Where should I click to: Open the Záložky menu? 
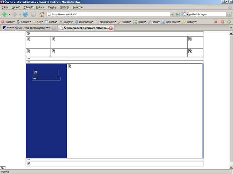coord(52,7)
